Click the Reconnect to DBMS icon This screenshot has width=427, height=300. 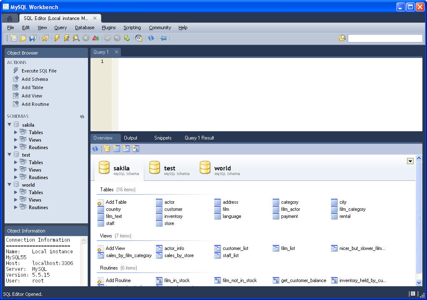click(138, 38)
